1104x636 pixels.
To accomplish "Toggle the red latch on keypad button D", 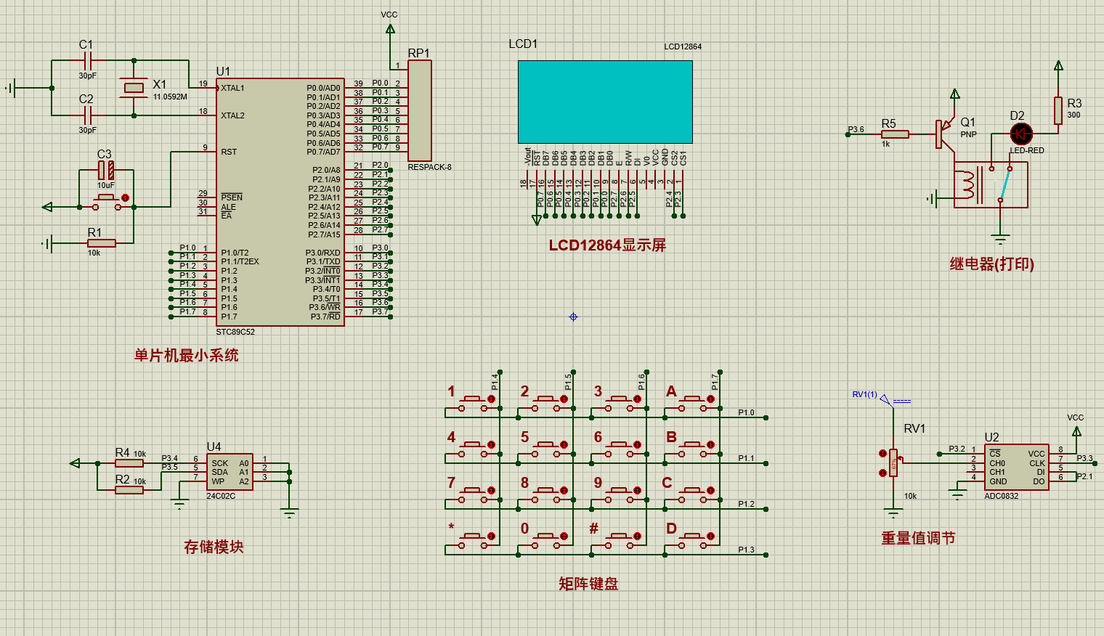I will [712, 537].
